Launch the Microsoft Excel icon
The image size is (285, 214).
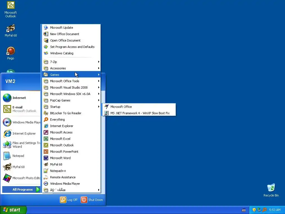pos(46,139)
